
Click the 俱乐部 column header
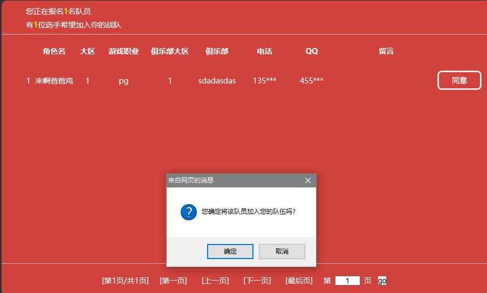point(217,51)
